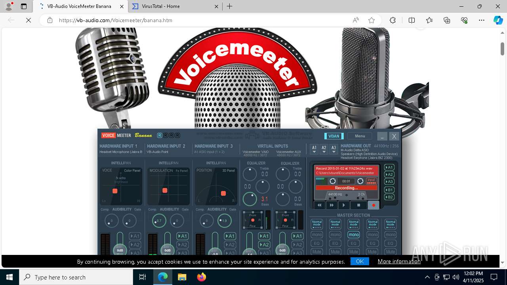Toggle recorder B1 bus button
The width and height of the screenshot is (507, 285).
coord(389,190)
